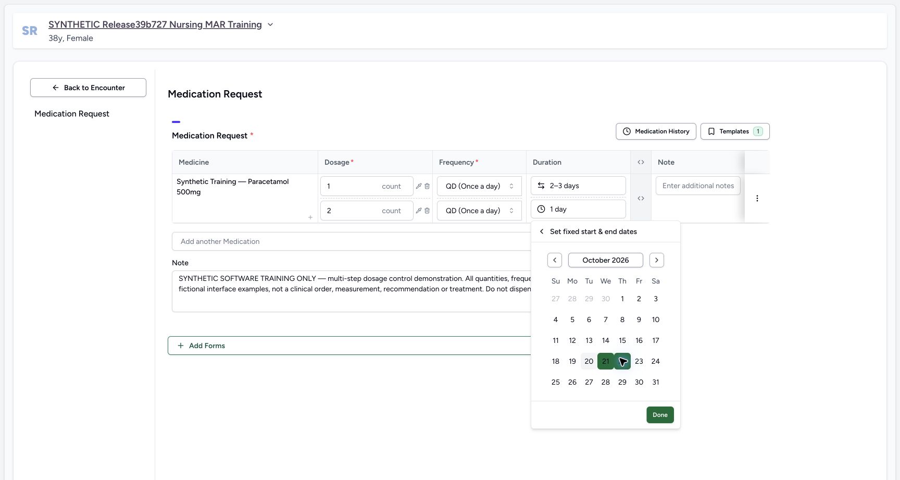Select October 23 in the calendar
The image size is (900, 480).
tap(639, 361)
